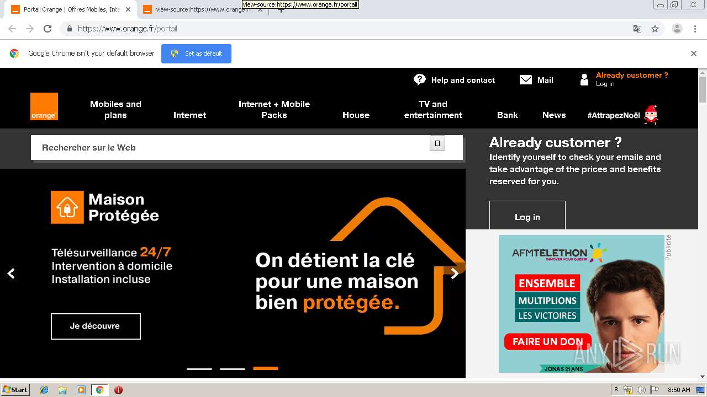Viewport: 707px width, 397px height.
Task: Open the Google Translate icon in address bar
Action: [637, 29]
